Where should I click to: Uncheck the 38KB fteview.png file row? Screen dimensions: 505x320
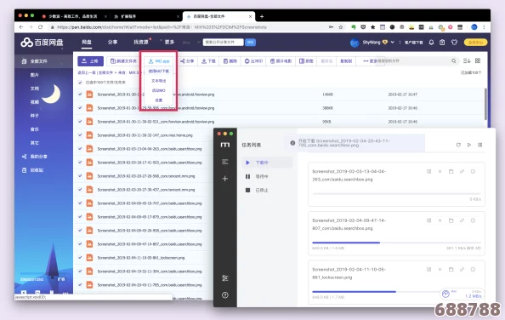(x=80, y=108)
